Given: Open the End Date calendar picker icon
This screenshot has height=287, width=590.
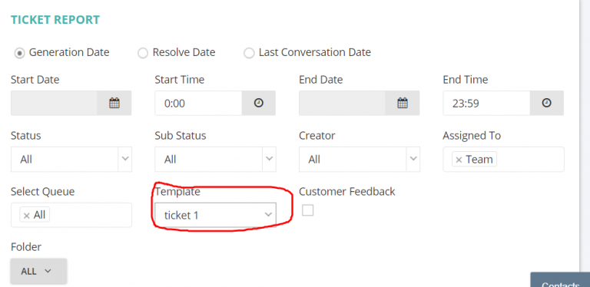Looking at the screenshot, I should (x=403, y=103).
